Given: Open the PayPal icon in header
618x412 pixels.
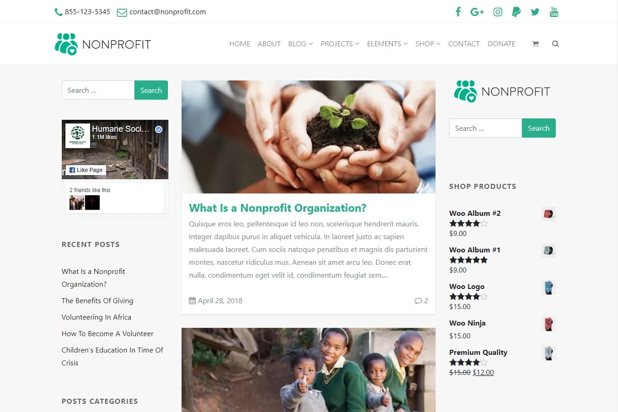Looking at the screenshot, I should [516, 12].
